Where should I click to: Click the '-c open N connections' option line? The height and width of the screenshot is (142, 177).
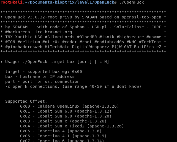pyautogui.click(x=73, y=86)
